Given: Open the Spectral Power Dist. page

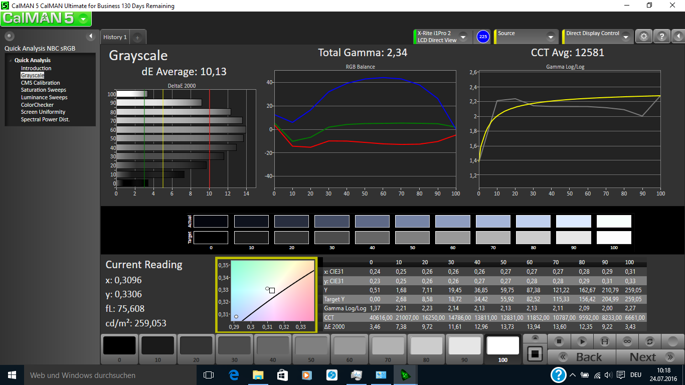Looking at the screenshot, I should (45, 119).
